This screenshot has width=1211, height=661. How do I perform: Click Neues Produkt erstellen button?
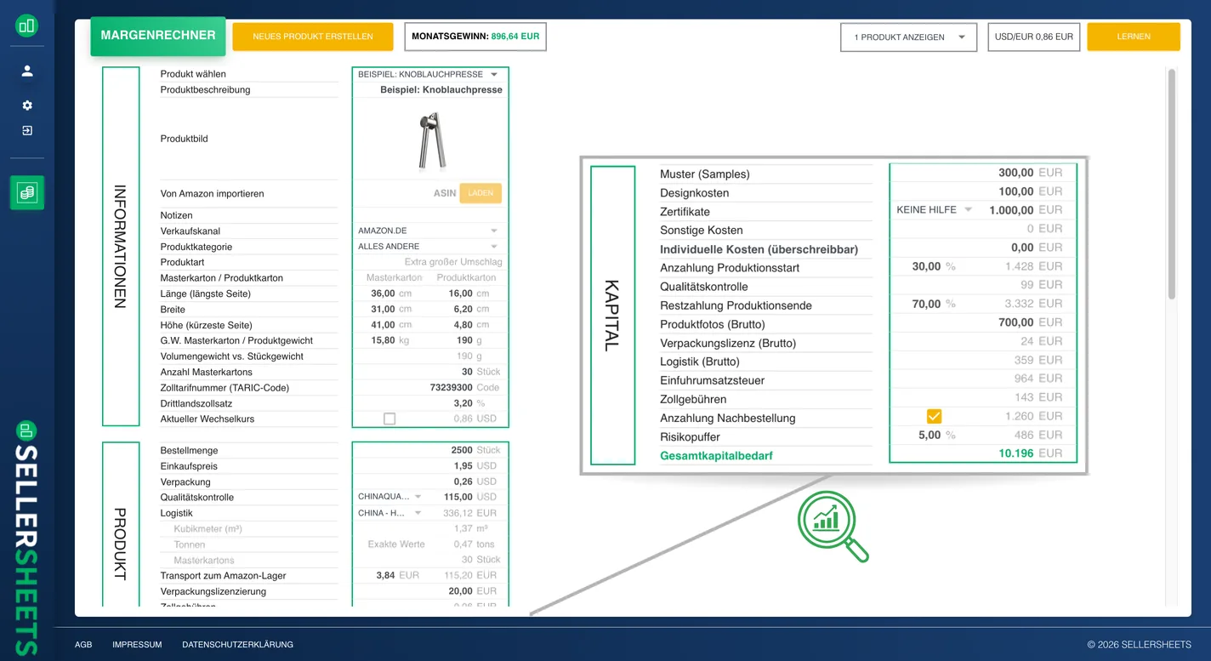313,37
